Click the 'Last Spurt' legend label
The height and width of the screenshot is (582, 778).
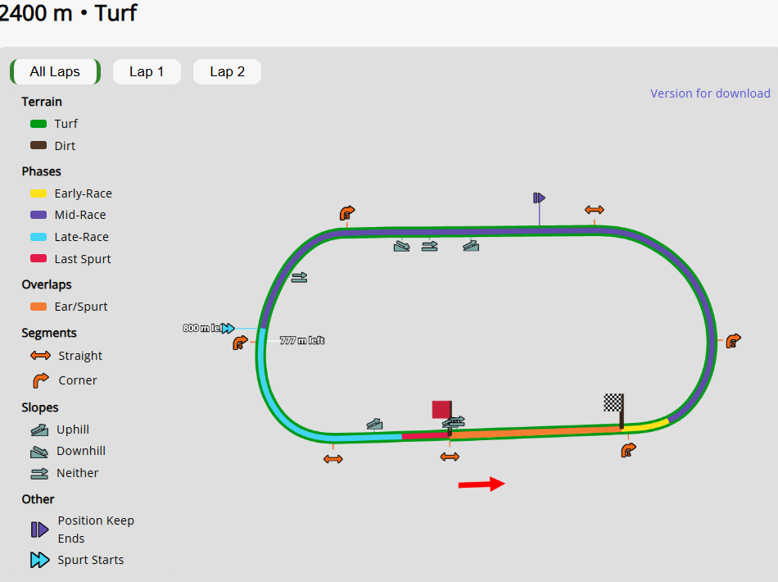83,259
